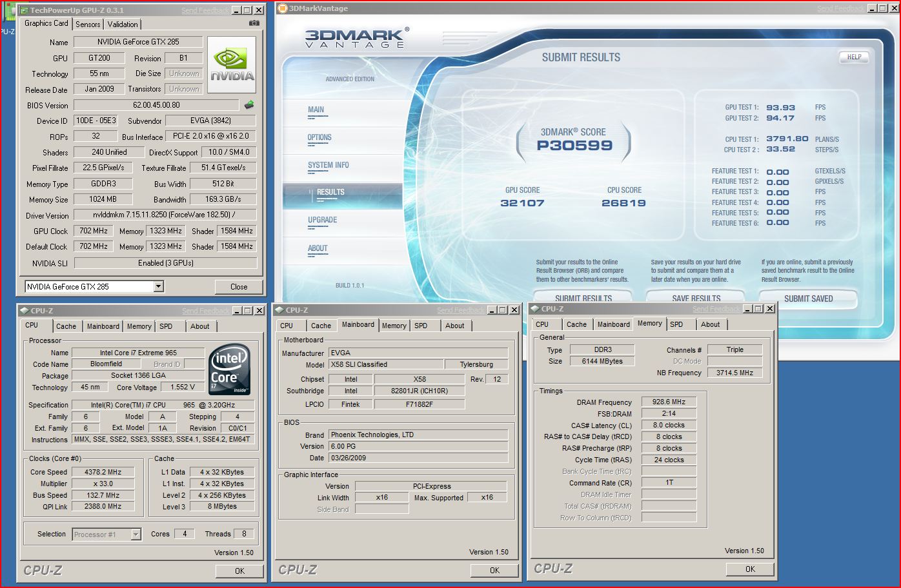The width and height of the screenshot is (901, 588).
Task: Click Send Feedback link in GPU-Z title bar
Action: [x=205, y=11]
